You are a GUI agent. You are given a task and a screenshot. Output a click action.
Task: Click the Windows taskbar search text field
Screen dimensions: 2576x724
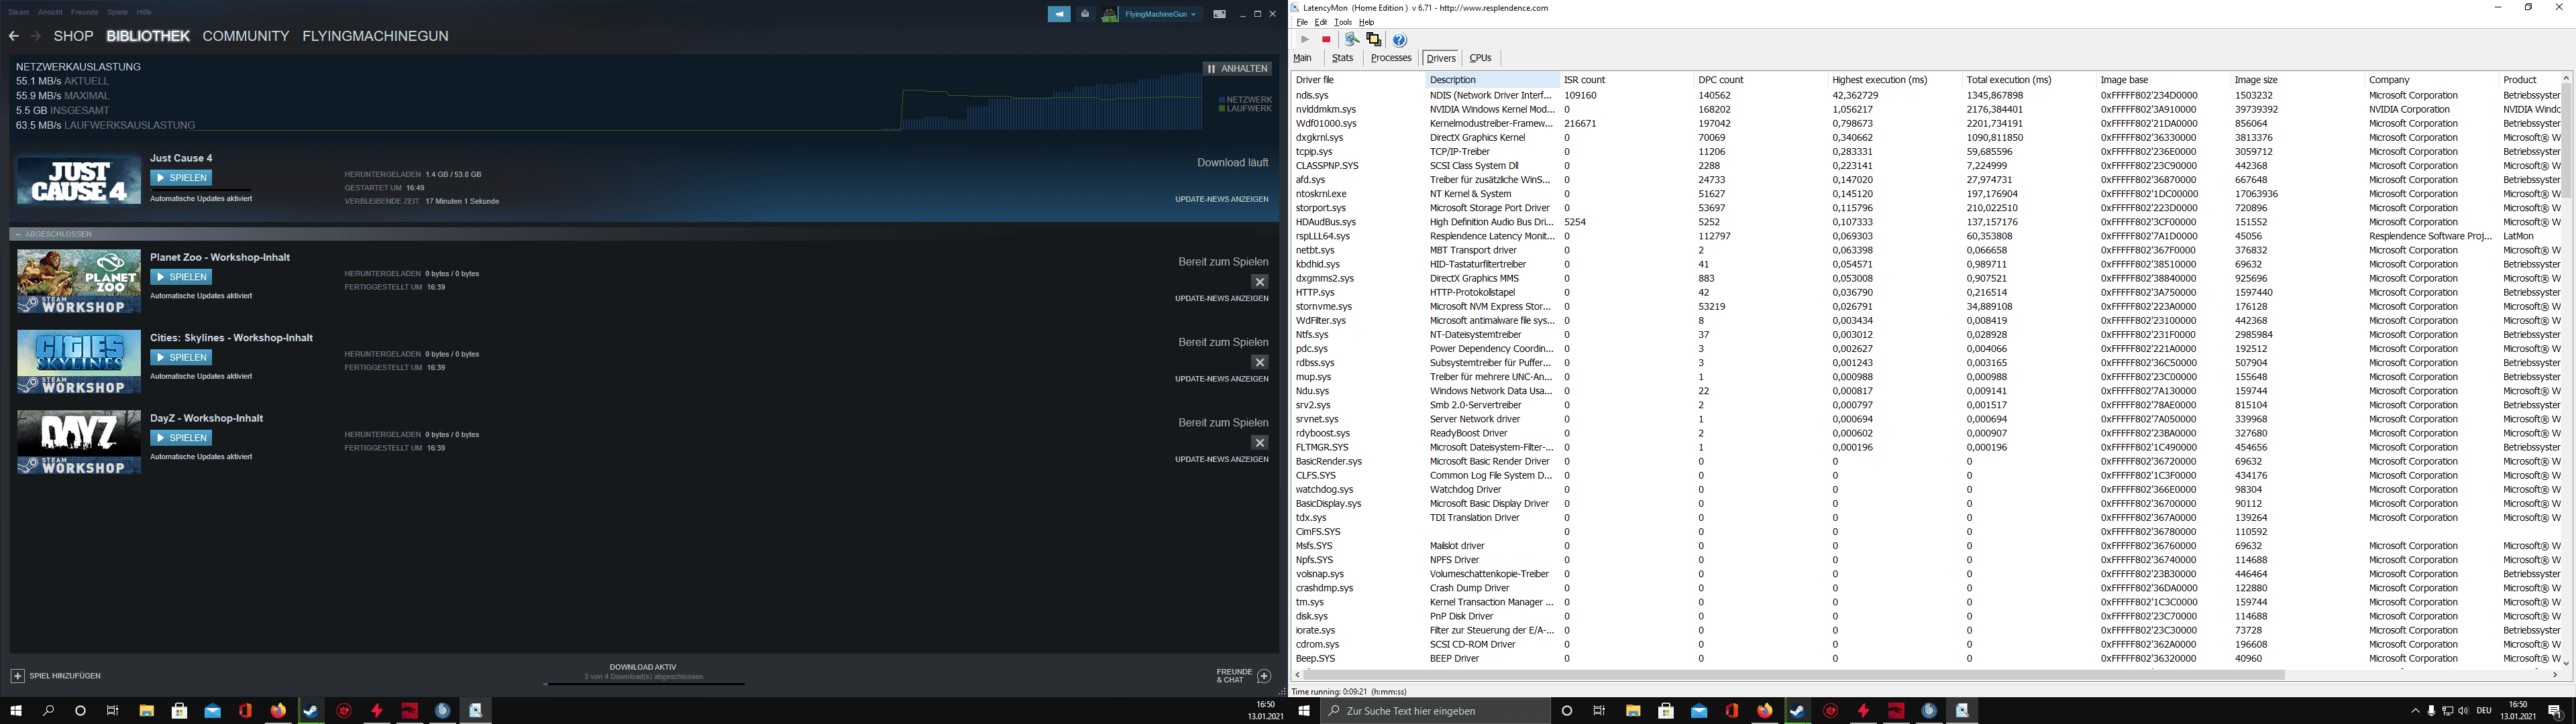1435,711
